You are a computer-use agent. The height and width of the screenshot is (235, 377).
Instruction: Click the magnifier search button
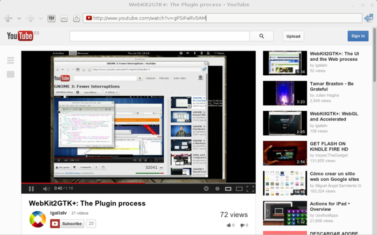coord(262,36)
